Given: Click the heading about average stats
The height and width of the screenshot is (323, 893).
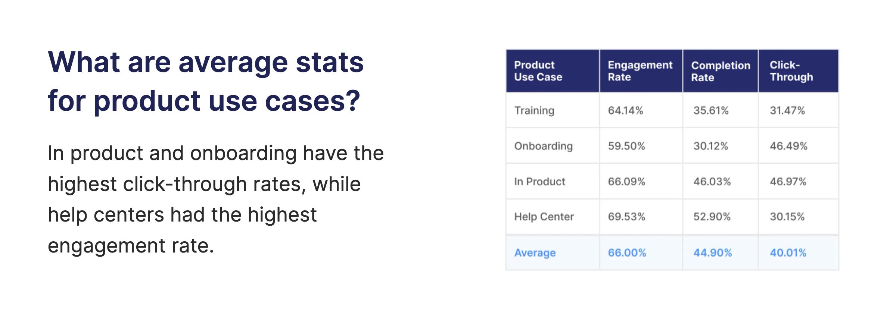Looking at the screenshot, I should (x=206, y=81).
